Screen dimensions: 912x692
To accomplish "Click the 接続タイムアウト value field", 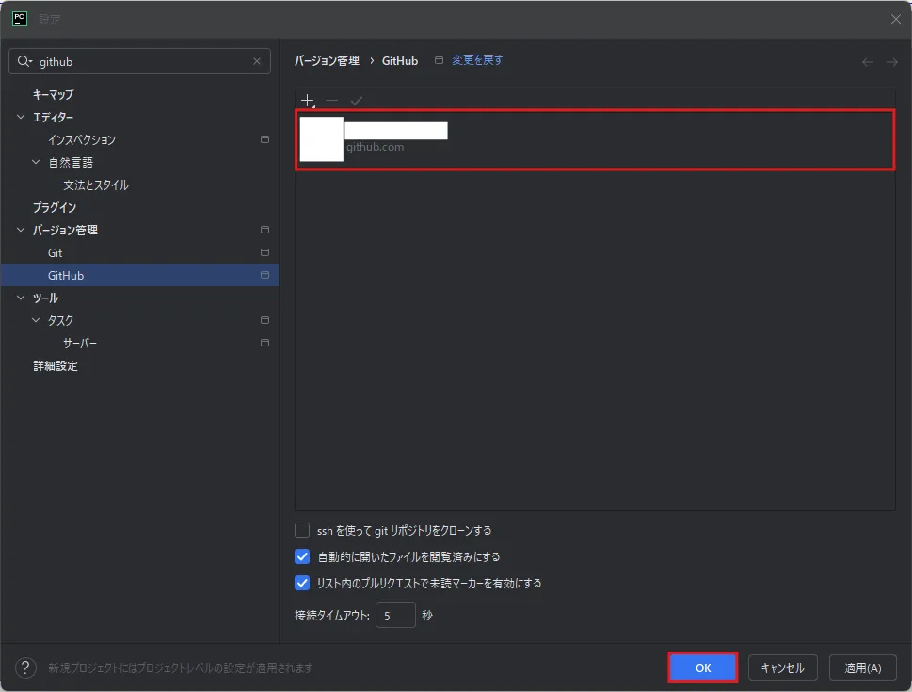I will click(x=395, y=615).
